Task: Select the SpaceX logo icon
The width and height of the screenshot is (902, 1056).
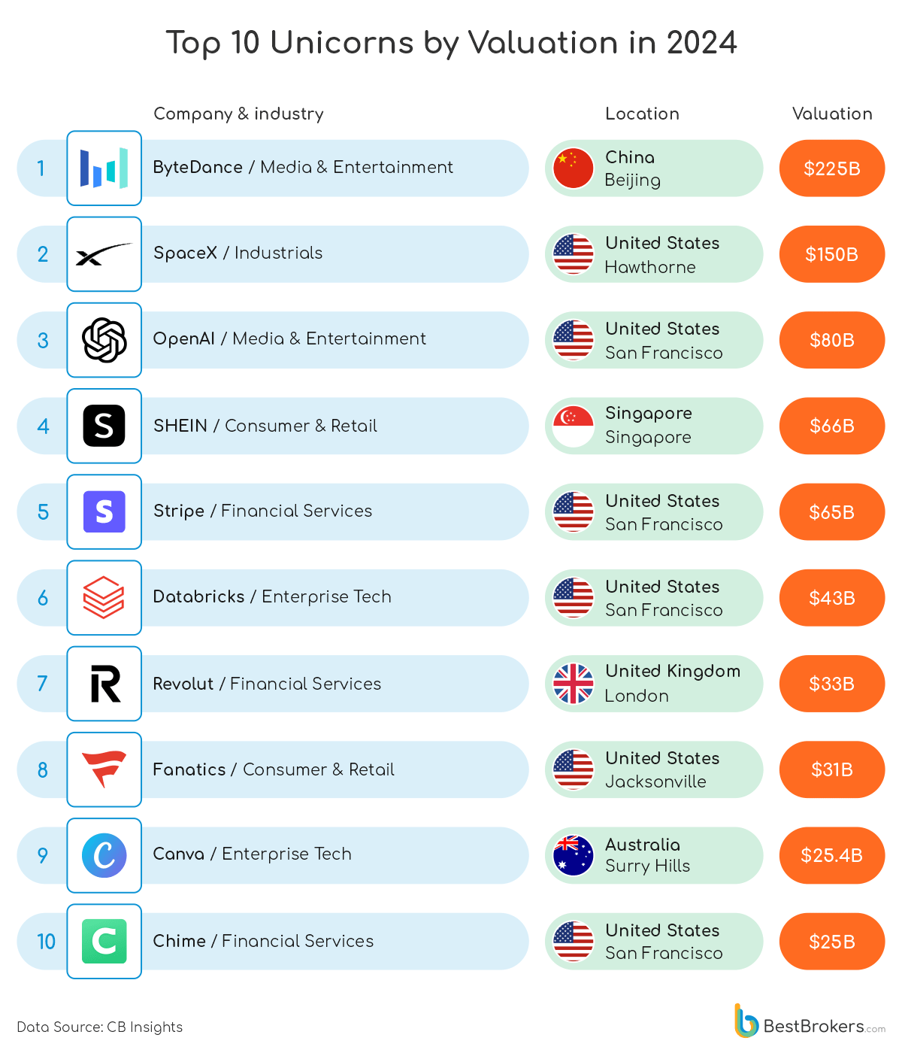Action: click(x=104, y=254)
